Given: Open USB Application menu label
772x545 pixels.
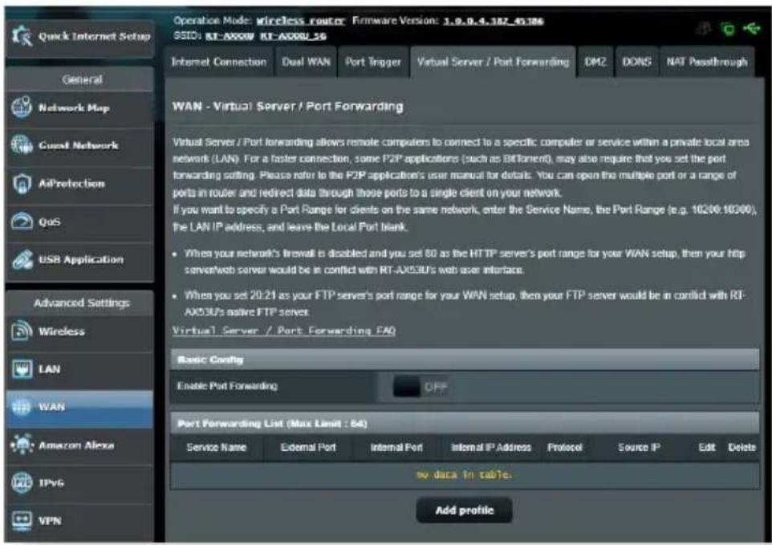Looking at the screenshot, I should coord(81,259).
